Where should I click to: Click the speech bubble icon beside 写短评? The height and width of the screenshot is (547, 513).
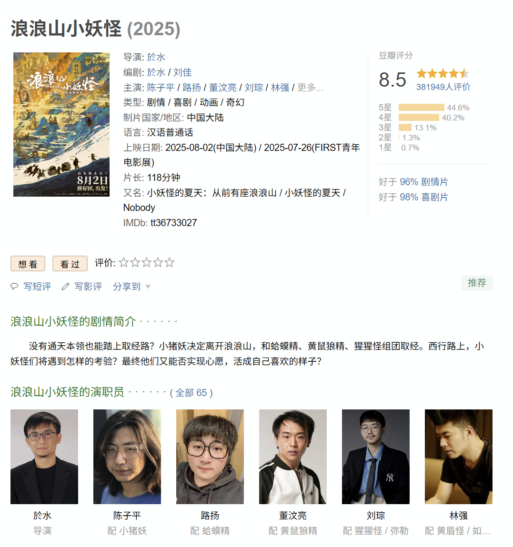(x=14, y=287)
